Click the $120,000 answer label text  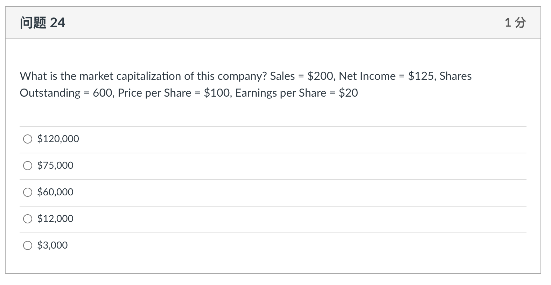[x=58, y=139]
